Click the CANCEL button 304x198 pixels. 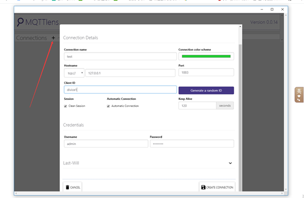pos(72,187)
